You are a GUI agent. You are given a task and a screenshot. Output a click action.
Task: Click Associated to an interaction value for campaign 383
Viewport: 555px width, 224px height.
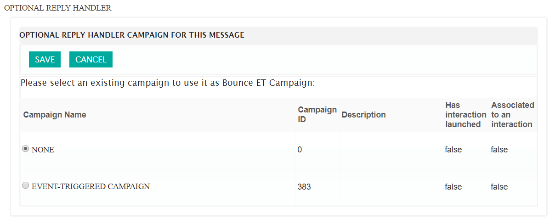click(x=499, y=187)
